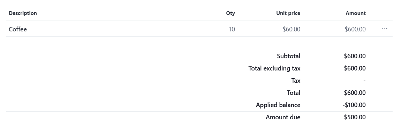Viewport: 394px width, 127px height.
Task: Click the Qty column header
Action: [230, 13]
